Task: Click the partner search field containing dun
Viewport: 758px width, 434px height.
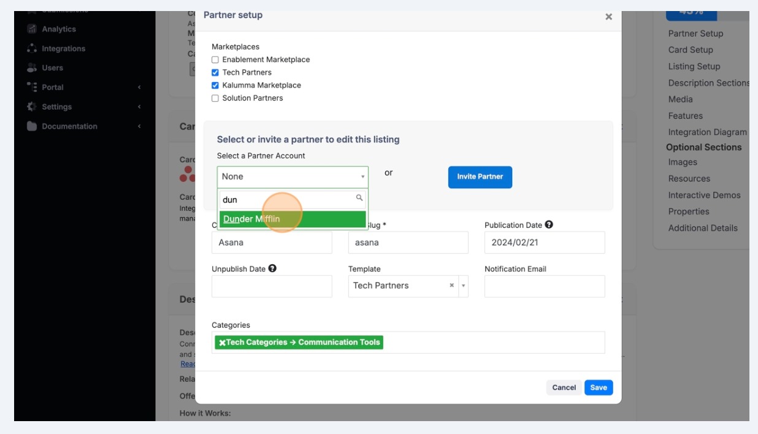Action: (293, 199)
